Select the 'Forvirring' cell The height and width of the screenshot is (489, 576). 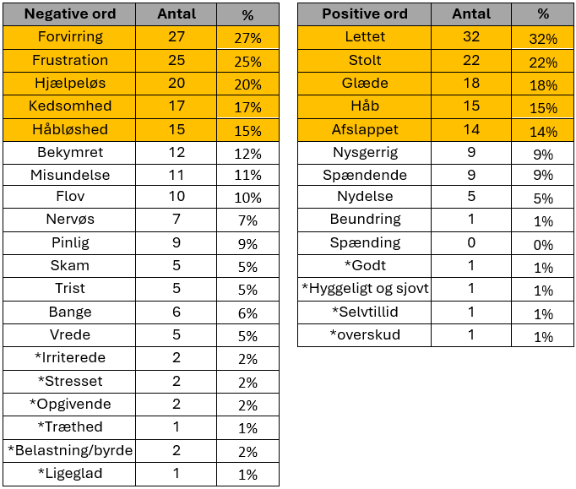(70, 37)
